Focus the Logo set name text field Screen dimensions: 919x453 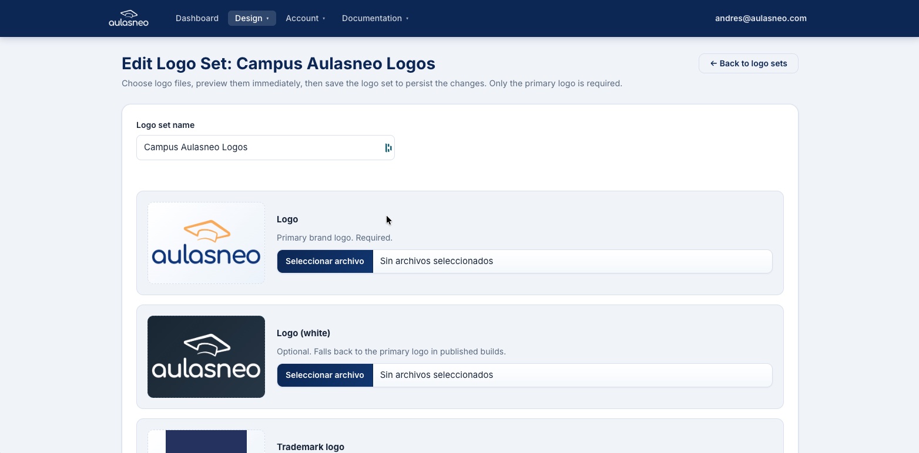click(259, 148)
